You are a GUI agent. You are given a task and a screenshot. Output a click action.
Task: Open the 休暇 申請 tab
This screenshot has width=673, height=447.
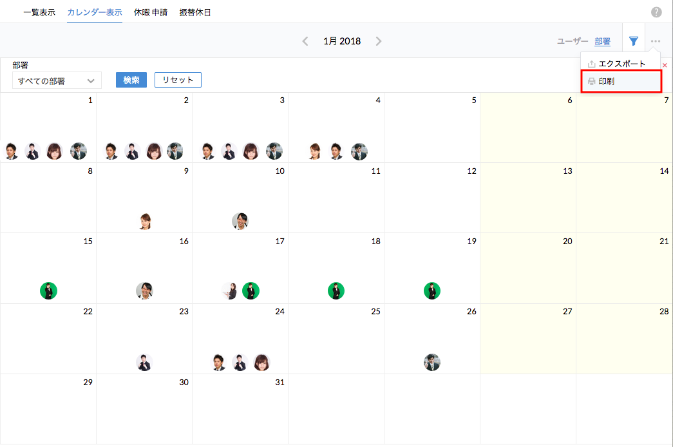(151, 12)
